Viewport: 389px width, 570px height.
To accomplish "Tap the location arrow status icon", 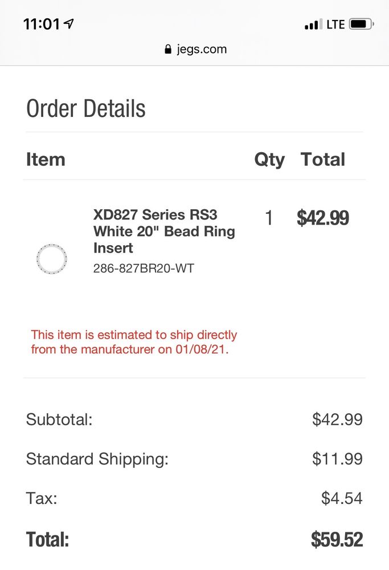I will click(x=69, y=23).
